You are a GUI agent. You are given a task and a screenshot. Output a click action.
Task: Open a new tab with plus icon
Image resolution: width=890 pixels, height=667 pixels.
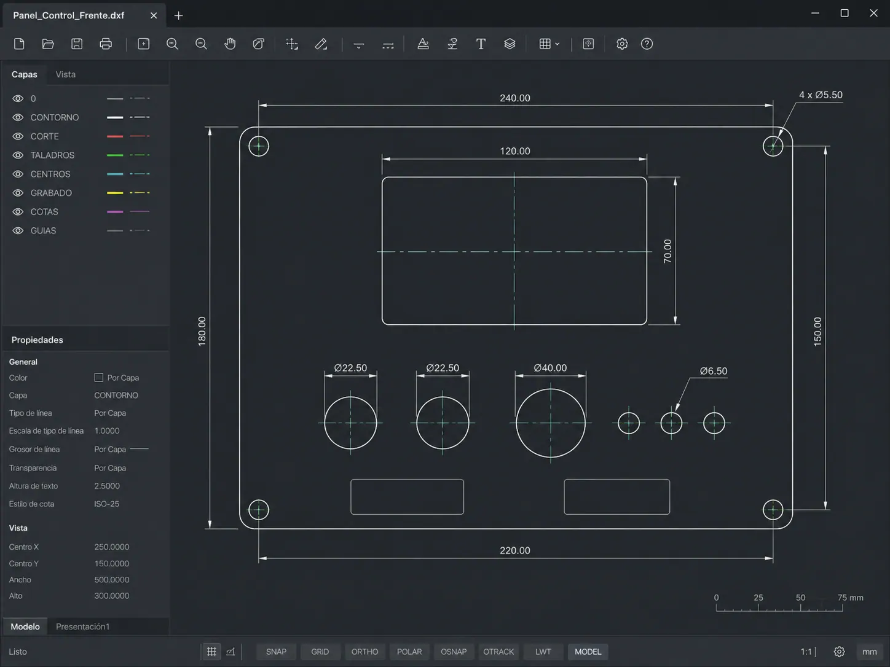tap(178, 15)
